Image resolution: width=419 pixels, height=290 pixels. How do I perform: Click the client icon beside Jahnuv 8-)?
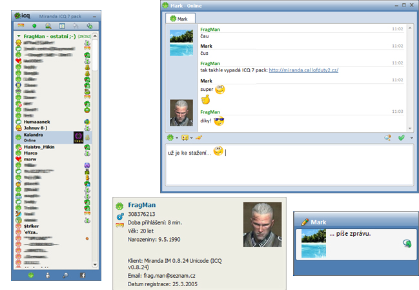(x=87, y=128)
